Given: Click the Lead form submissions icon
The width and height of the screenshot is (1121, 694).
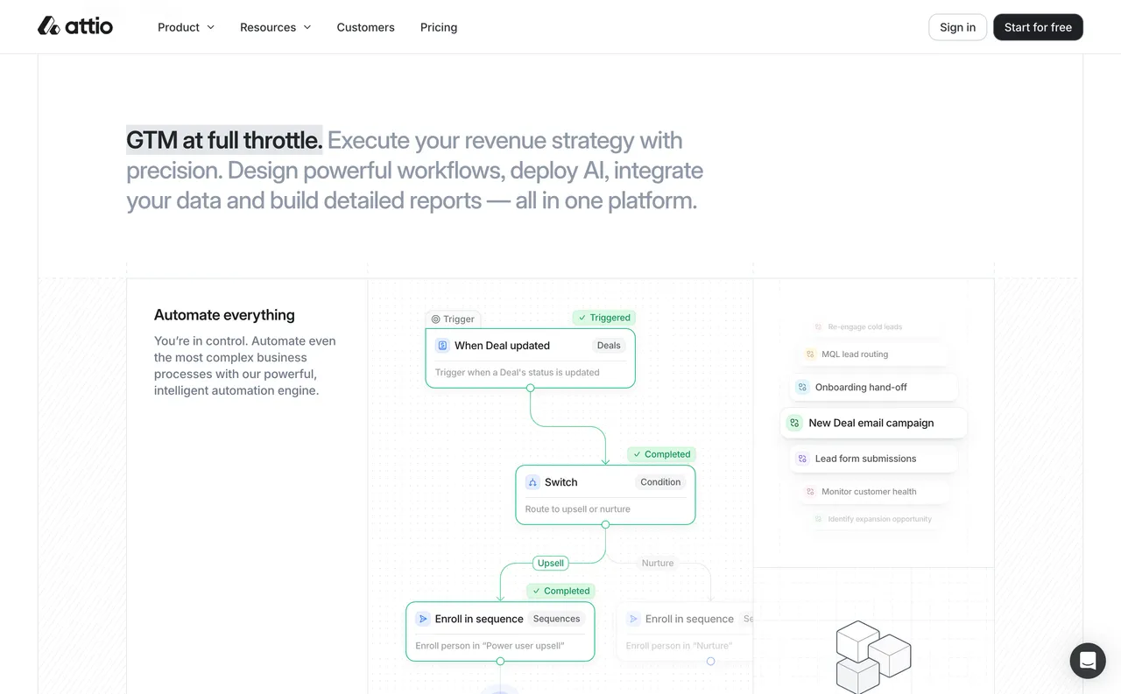Looking at the screenshot, I should point(802,459).
